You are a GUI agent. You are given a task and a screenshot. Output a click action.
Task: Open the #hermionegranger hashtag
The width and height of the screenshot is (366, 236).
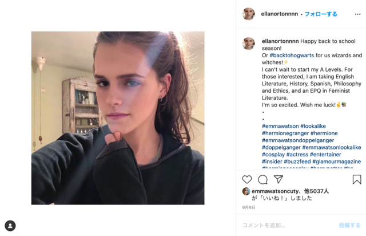(x=285, y=133)
